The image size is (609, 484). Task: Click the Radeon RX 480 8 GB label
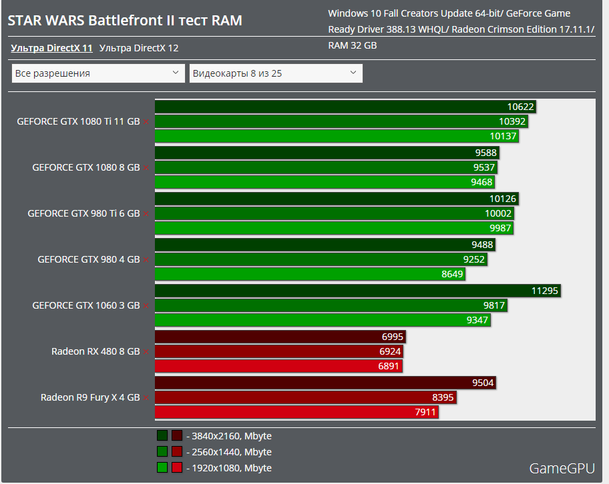pos(95,351)
